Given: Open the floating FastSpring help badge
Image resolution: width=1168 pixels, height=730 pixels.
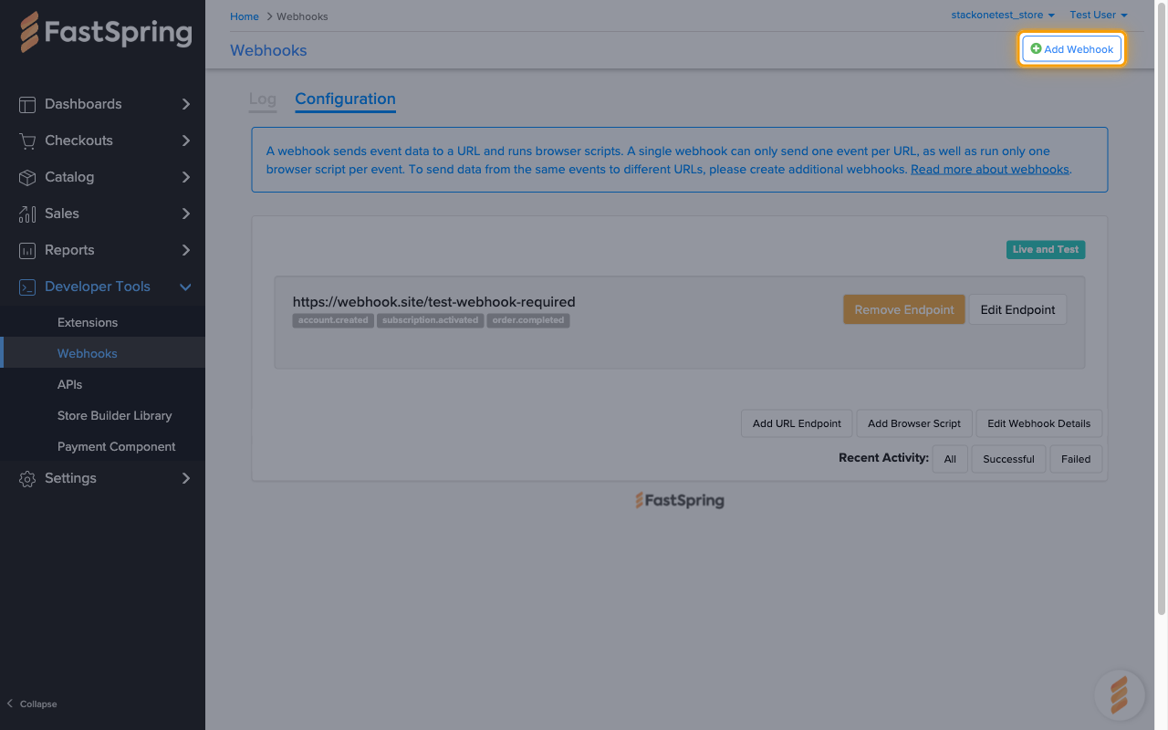Looking at the screenshot, I should click(x=1120, y=695).
